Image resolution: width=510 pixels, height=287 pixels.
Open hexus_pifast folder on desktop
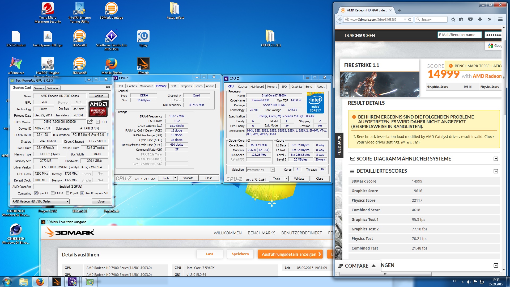click(175, 11)
